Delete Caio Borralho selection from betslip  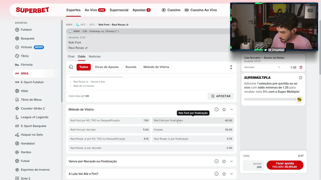301,67
